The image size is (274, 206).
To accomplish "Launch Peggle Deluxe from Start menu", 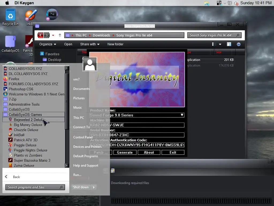I will pos(34,145).
